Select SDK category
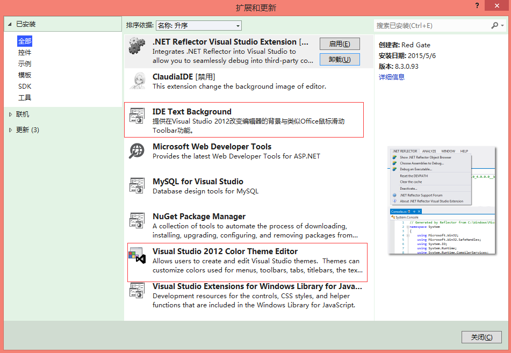Screen dimensions: 511x353 click(25, 87)
